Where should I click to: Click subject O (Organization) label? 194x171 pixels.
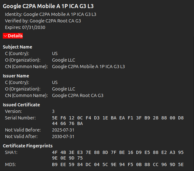pos(23,60)
